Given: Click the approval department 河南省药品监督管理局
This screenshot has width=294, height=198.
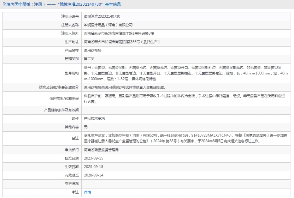Looking at the screenshot, I should pos(101,150).
